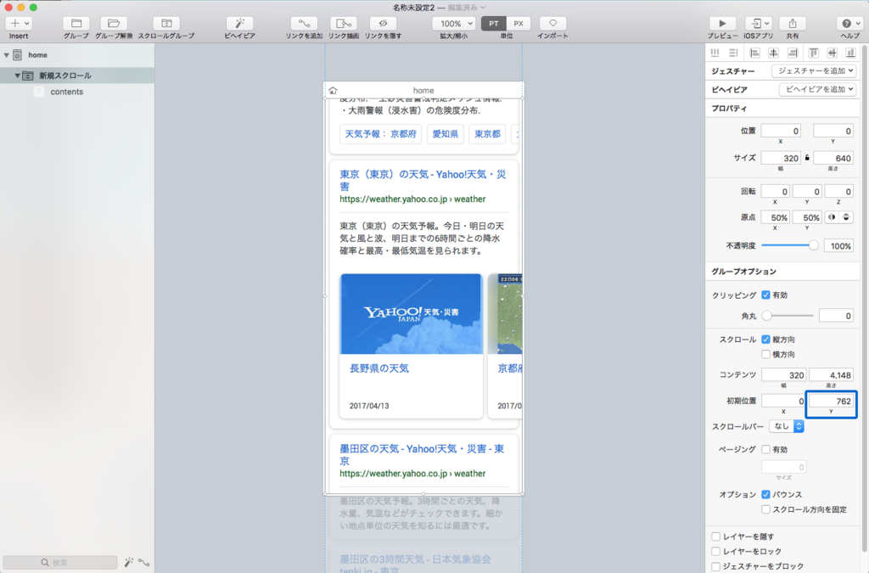Click the リンクを追加 (Add link) icon
869x573 pixels.
point(305,23)
